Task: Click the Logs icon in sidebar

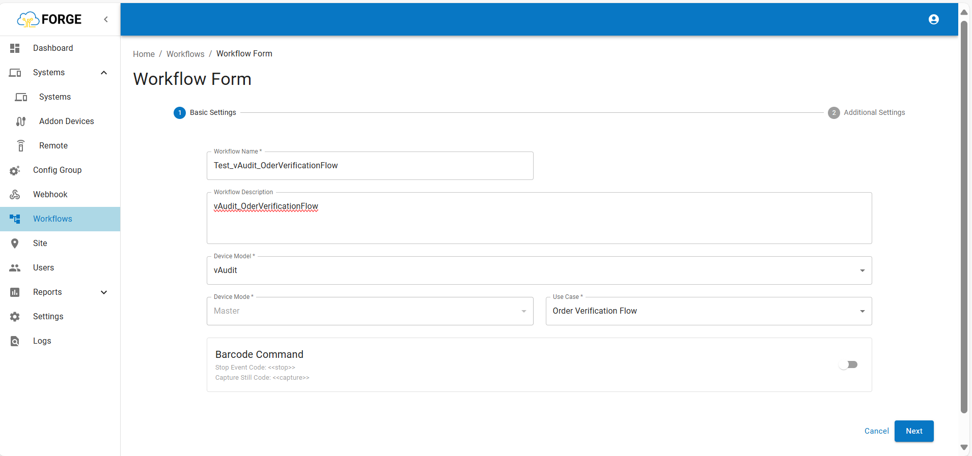Action: coord(15,341)
